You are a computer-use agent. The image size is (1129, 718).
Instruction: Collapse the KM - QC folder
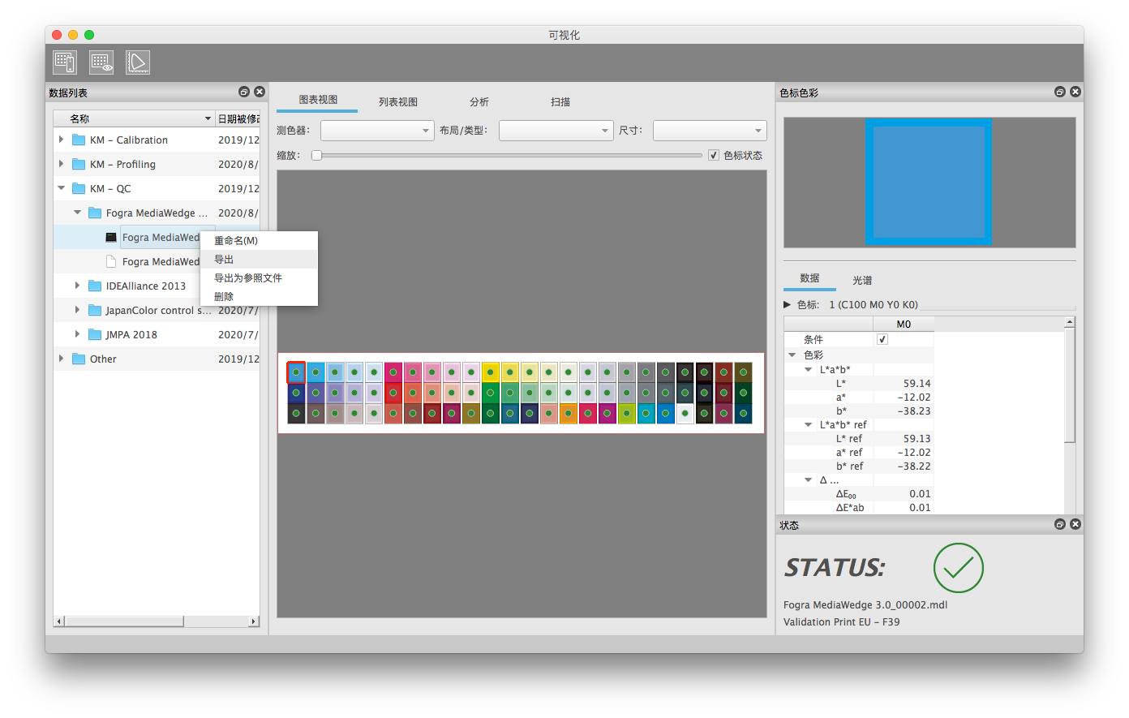click(x=62, y=188)
